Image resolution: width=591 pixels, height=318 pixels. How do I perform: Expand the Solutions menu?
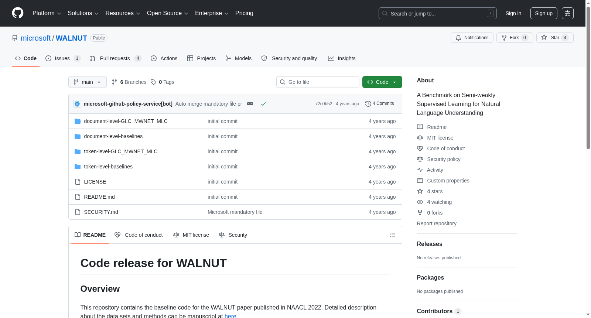pos(83,13)
